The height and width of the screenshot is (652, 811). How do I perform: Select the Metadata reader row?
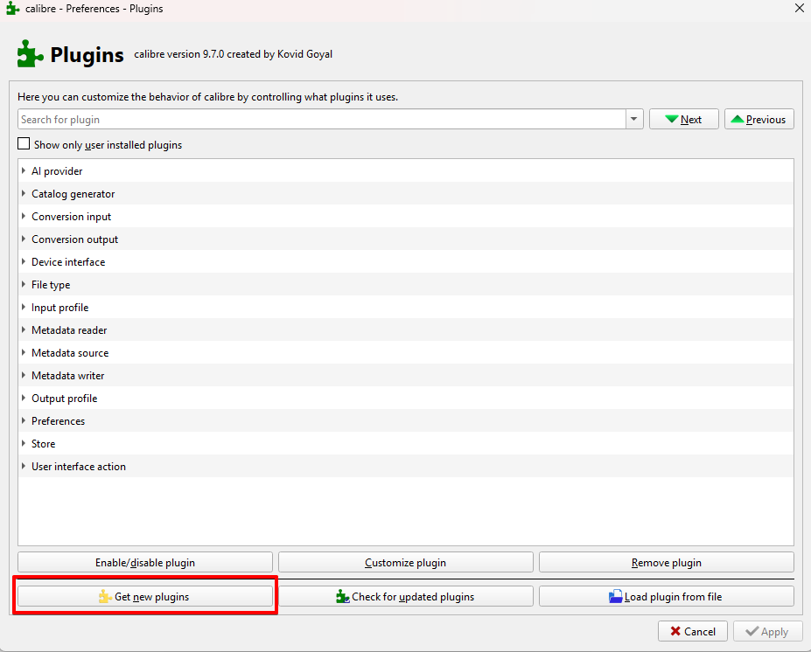click(x=406, y=330)
